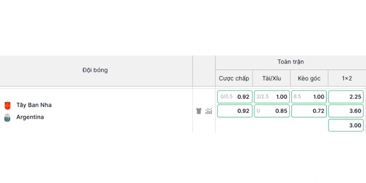This screenshot has height=183, width=366.
Task: Choose the corner odds 0.72
Action: [309, 111]
